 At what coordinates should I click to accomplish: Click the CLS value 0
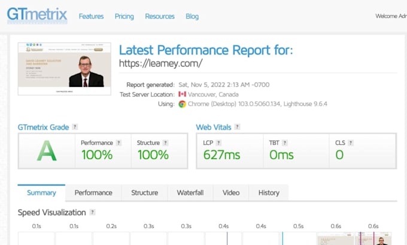339,155
